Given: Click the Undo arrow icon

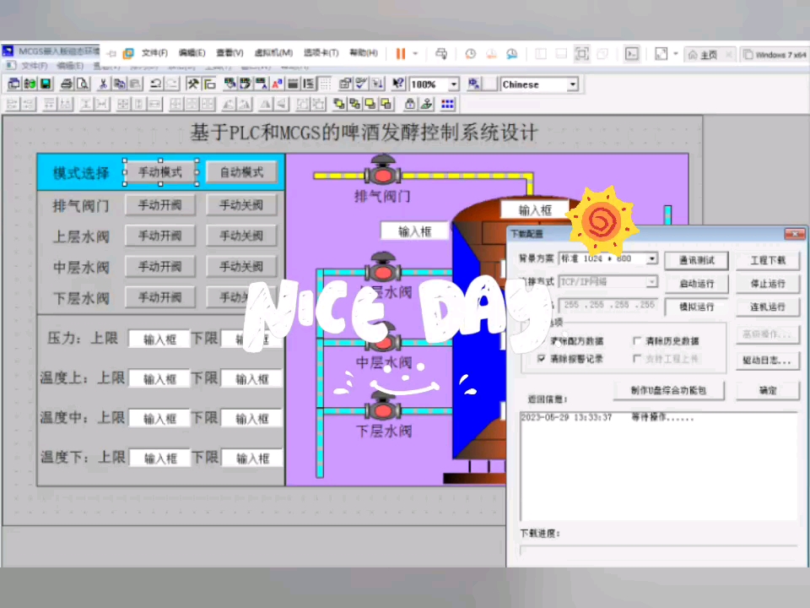Looking at the screenshot, I should coord(155,84).
